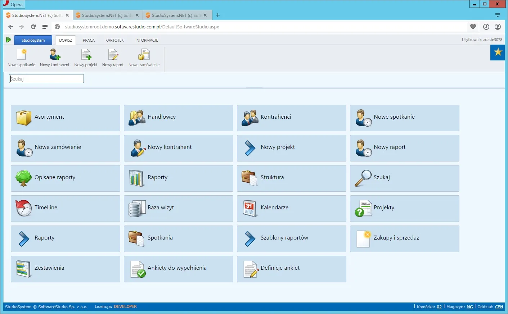Reload the page in Opera
508x314 pixels.
33,27
